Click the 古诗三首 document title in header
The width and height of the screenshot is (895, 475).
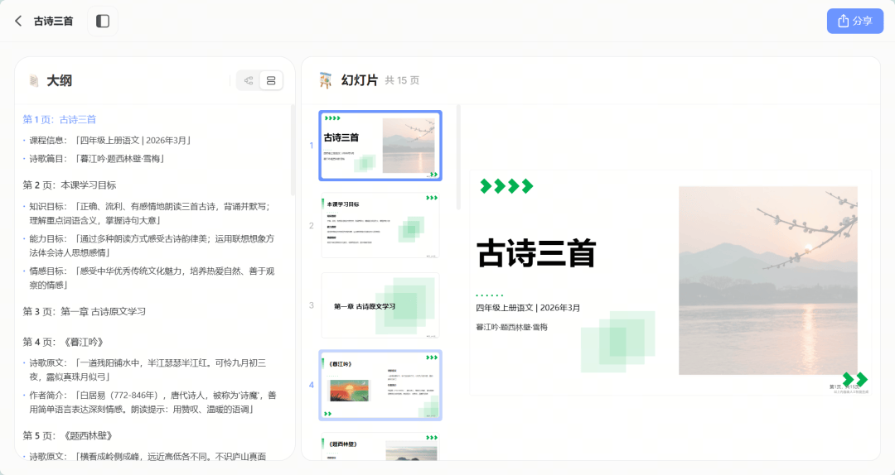point(53,21)
